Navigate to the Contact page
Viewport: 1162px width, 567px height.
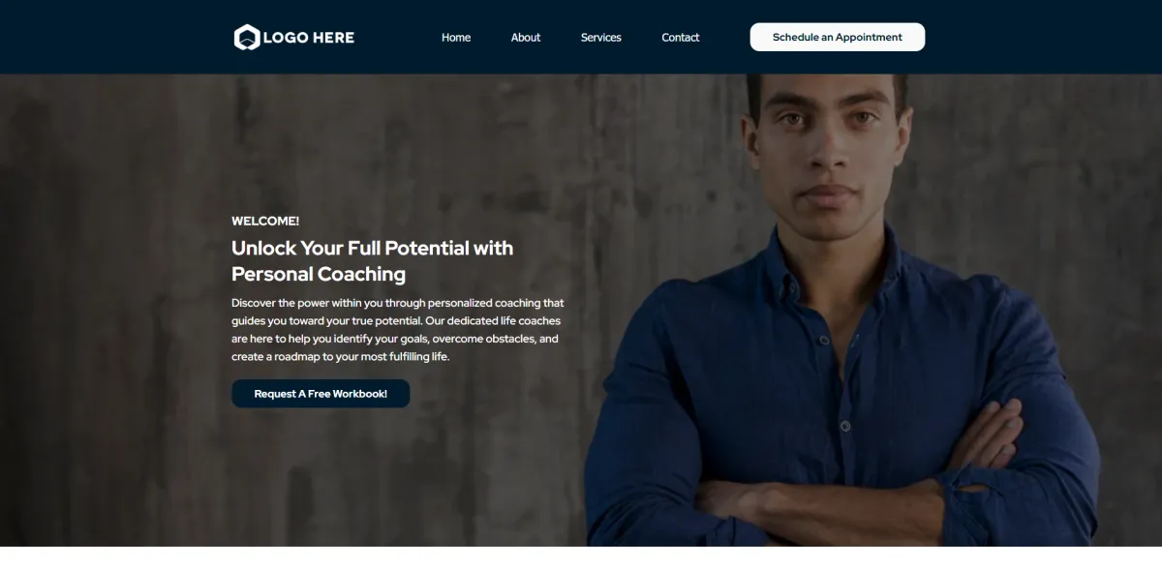pyautogui.click(x=681, y=38)
